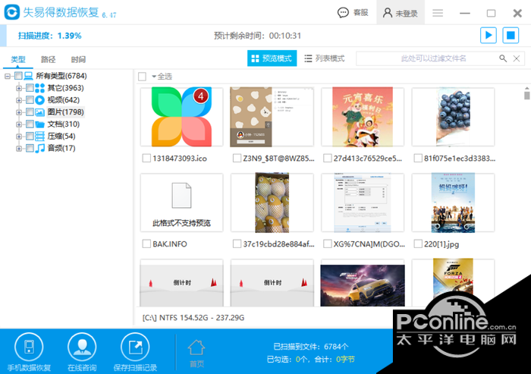
Task: Click the 未登录 user account icon
Action: [388, 13]
